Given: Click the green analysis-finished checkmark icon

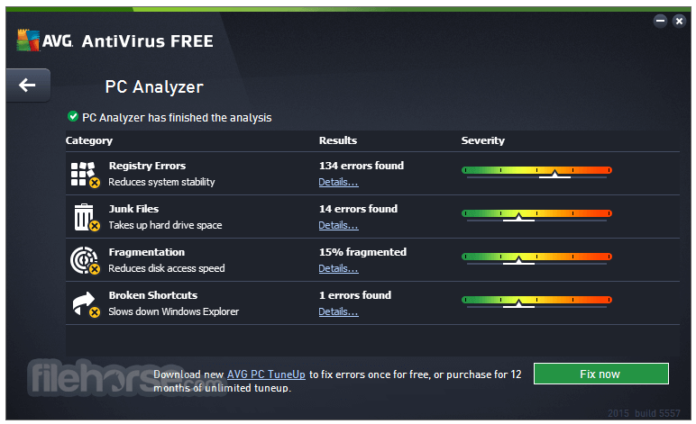Looking at the screenshot, I should (x=73, y=116).
